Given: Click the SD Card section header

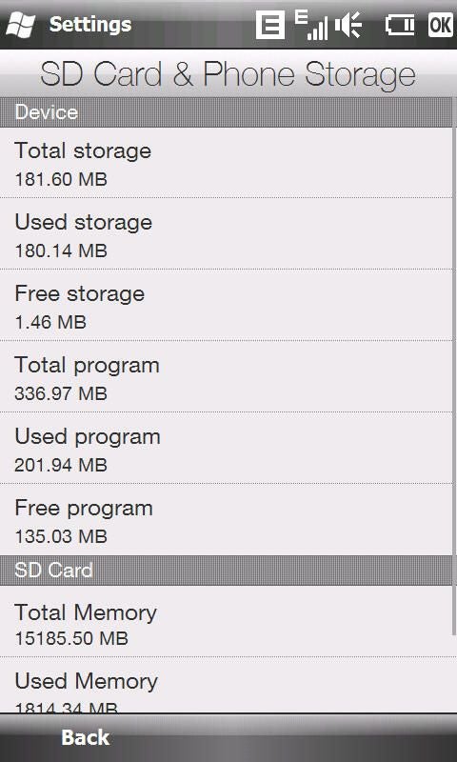Looking at the screenshot, I should [x=226, y=570].
